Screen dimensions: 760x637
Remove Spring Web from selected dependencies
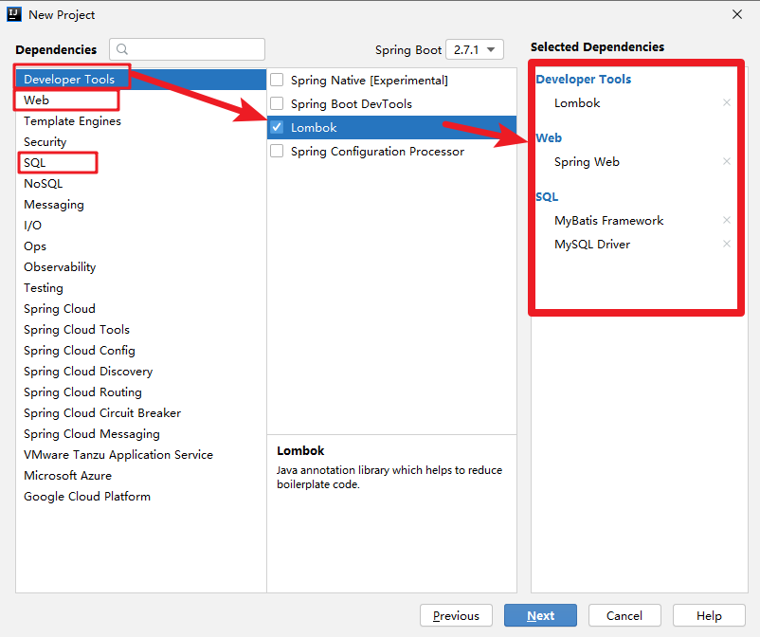click(727, 161)
